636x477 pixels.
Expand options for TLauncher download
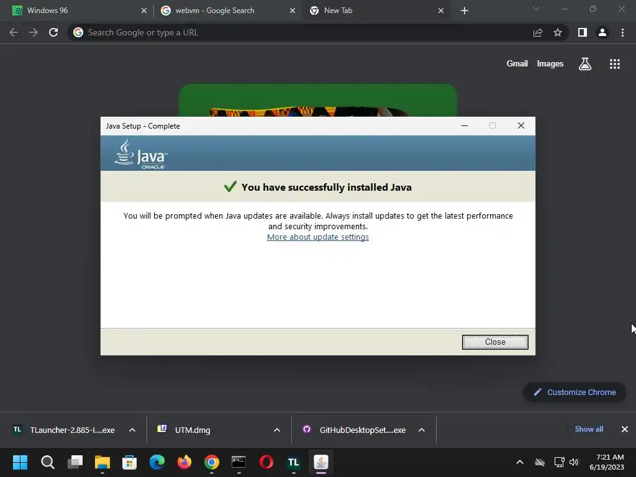(132, 430)
